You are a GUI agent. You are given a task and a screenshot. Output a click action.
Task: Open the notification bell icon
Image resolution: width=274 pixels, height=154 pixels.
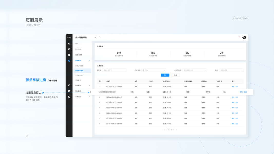tap(239, 37)
